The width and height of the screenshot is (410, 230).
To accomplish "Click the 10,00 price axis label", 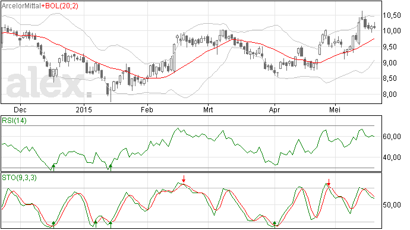I will pyautogui.click(x=392, y=31).
